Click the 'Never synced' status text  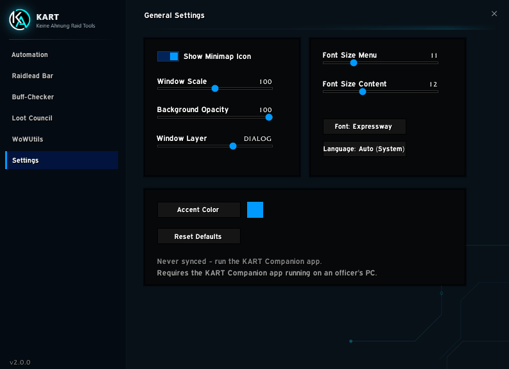[239, 261]
